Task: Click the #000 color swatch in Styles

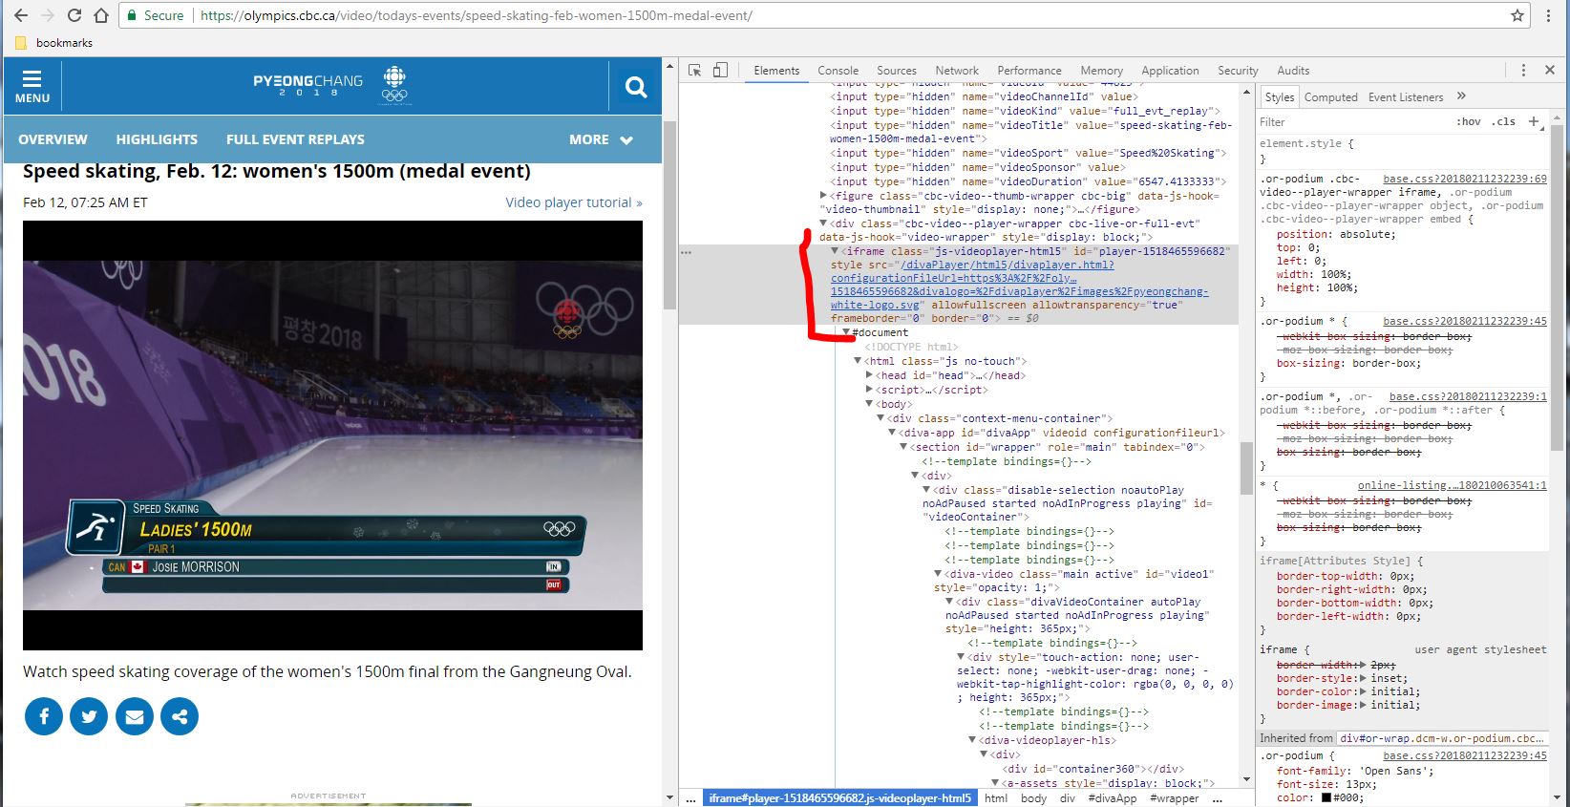Action: click(x=1326, y=798)
